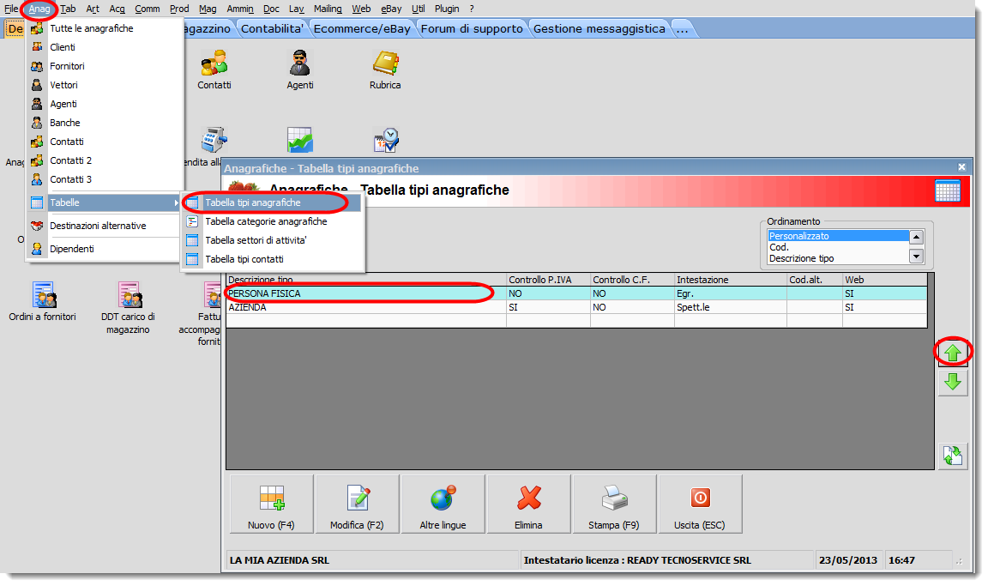The height and width of the screenshot is (586, 988).
Task: Click Spett.le cell in AZIENDA row
Action: point(731,307)
